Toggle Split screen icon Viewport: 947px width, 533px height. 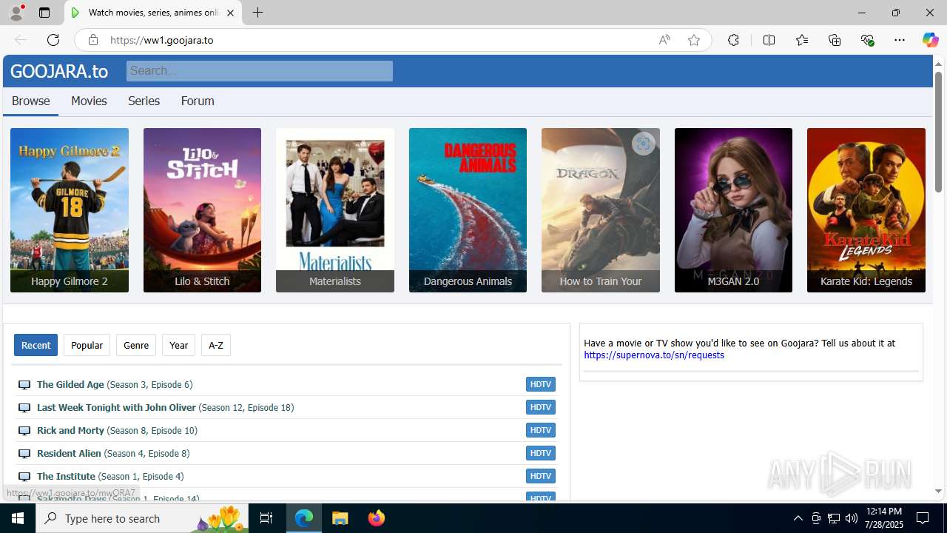(769, 40)
